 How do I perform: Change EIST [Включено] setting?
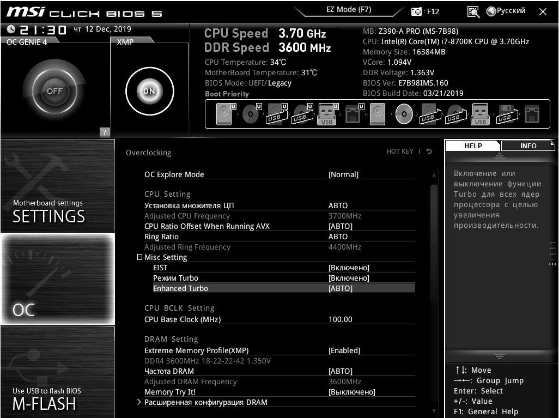[x=349, y=268]
